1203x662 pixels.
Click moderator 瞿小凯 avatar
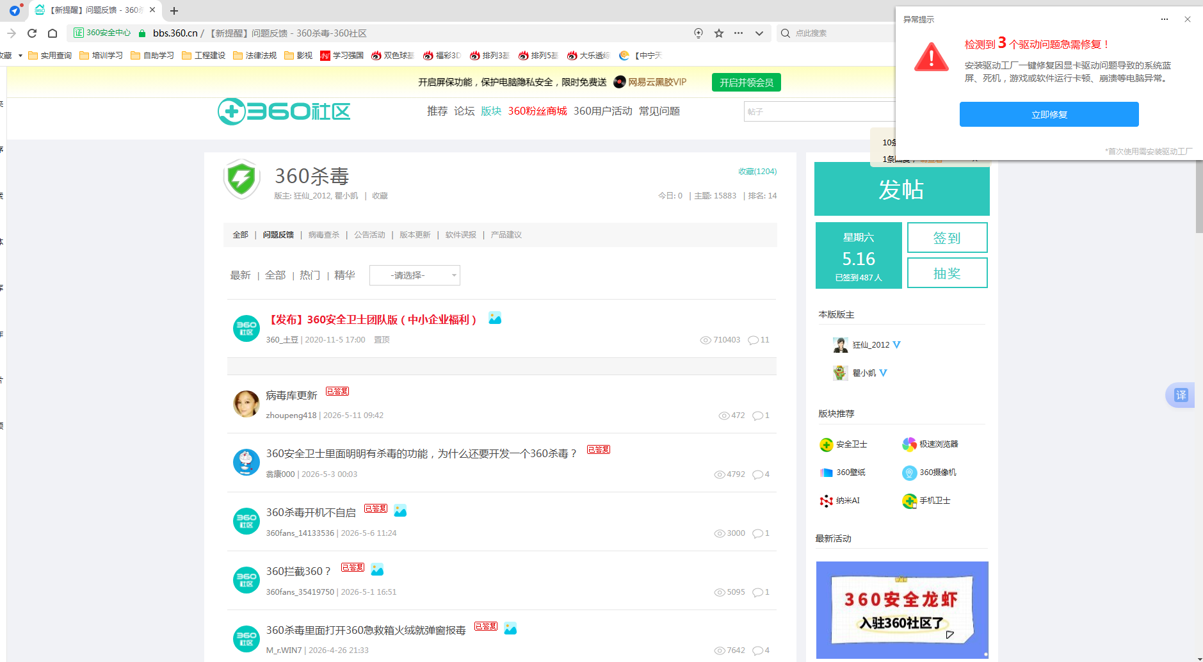coord(840,373)
